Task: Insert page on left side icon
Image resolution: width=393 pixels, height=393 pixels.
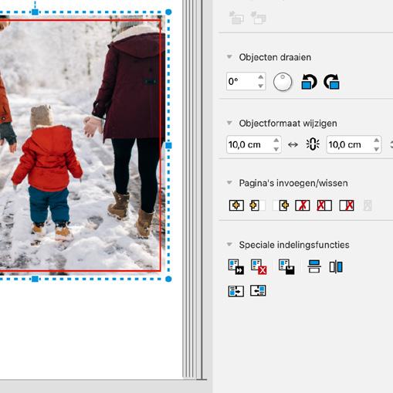Action: pos(257,205)
